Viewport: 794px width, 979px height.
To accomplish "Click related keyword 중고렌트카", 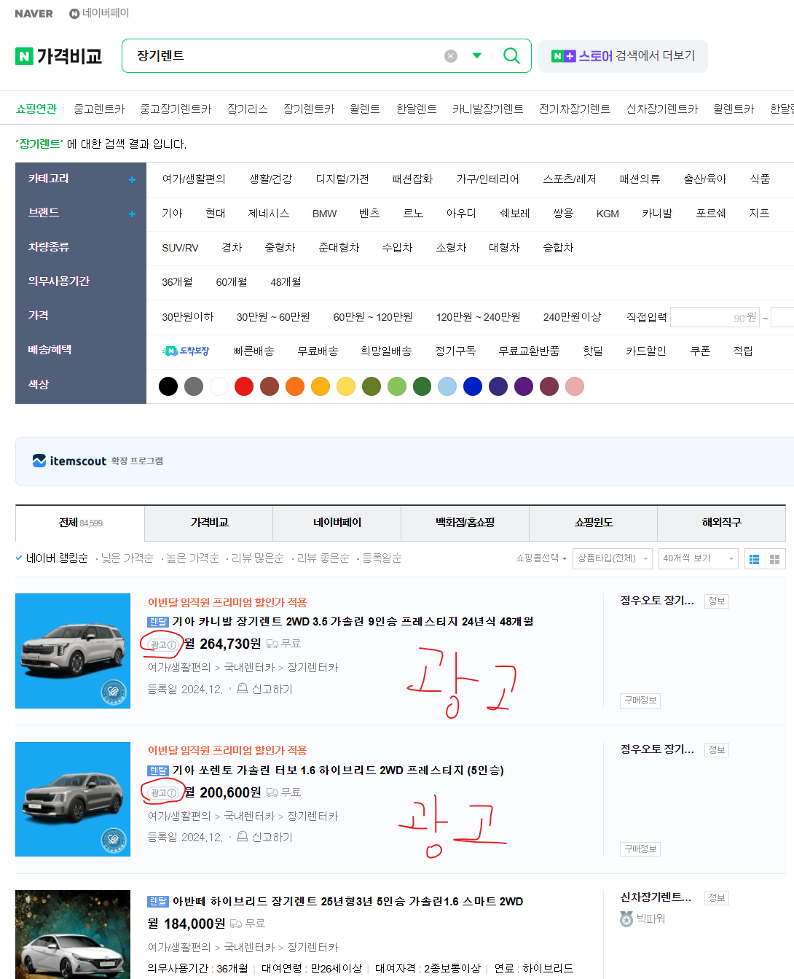I will 99,109.
